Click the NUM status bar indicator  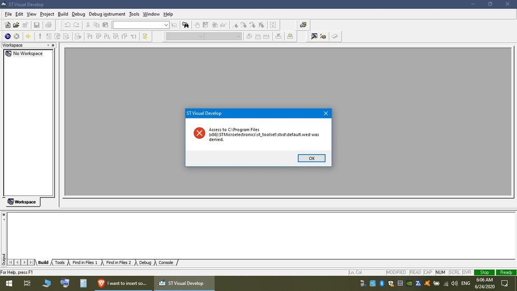440,272
